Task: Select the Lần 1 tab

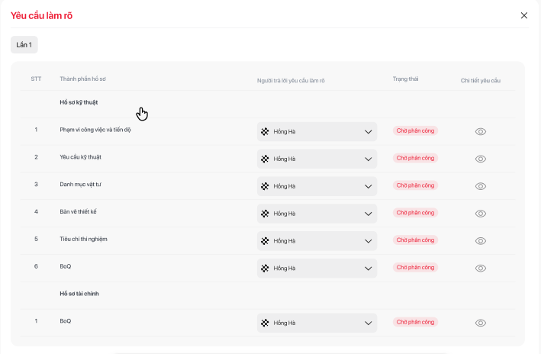Action: coord(24,45)
